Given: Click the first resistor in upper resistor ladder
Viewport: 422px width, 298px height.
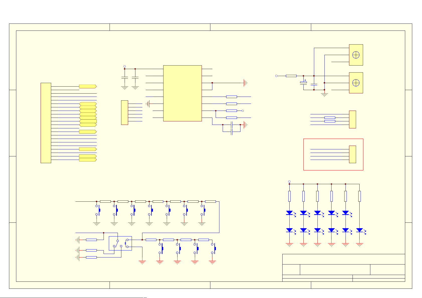Looking at the screenshot, I should click(x=105, y=201).
